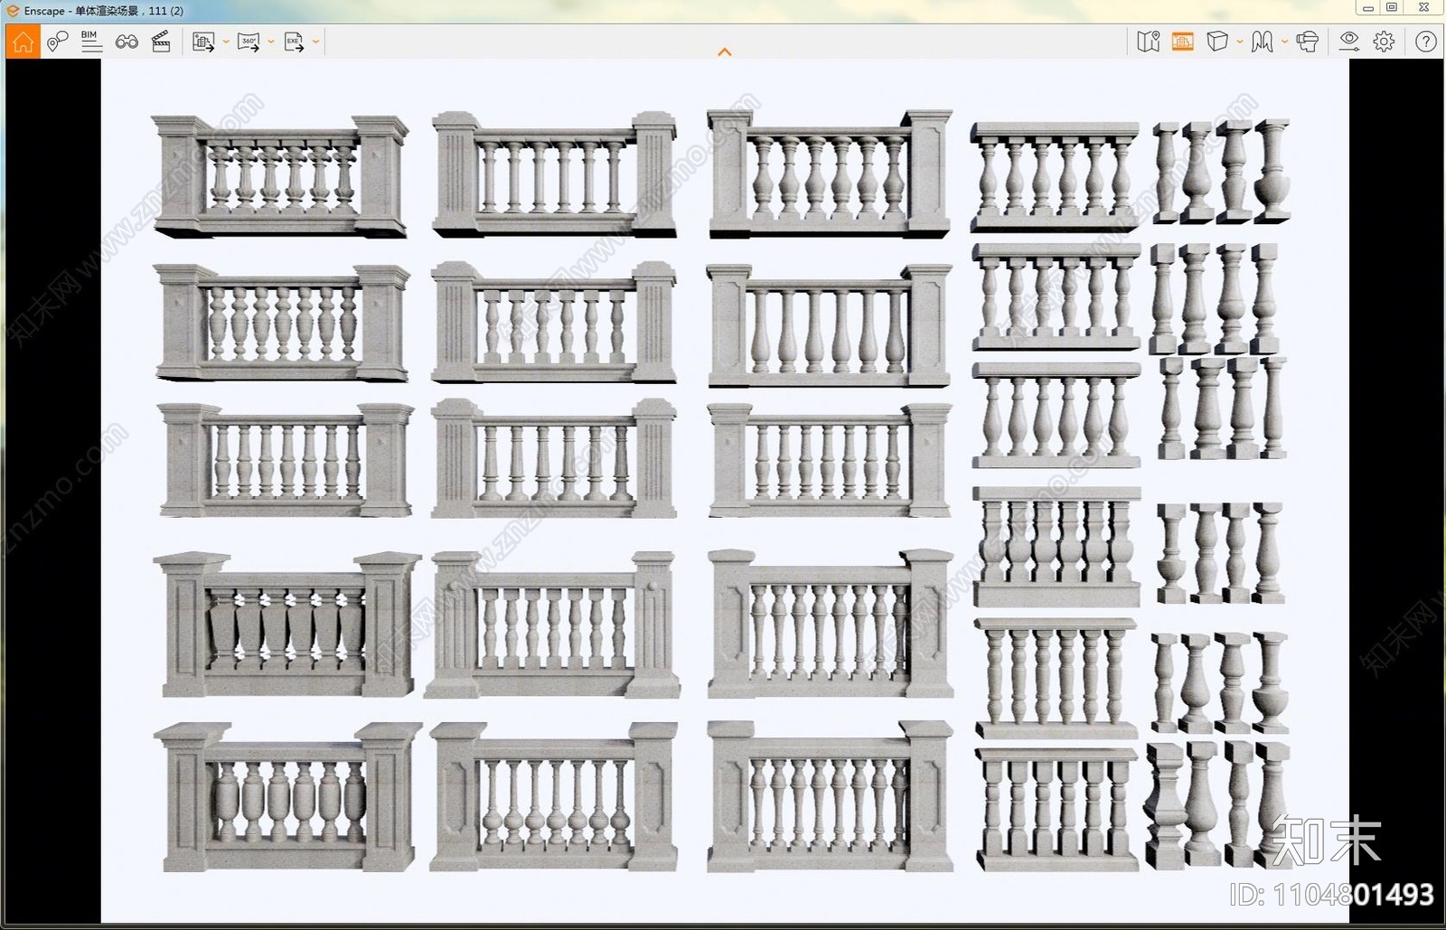Expand the 360° panorama export dropdown arrow

point(271,42)
